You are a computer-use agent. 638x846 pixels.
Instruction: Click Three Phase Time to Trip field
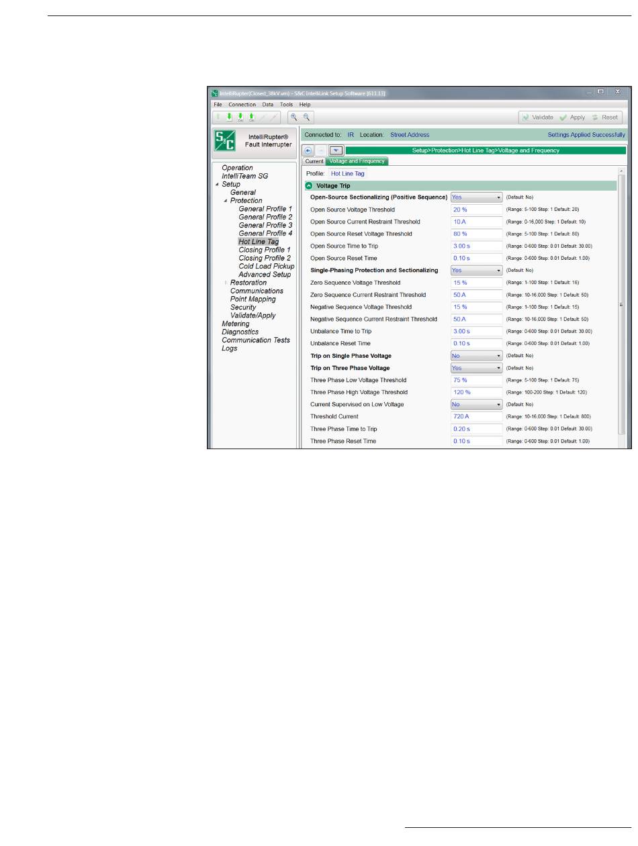(x=476, y=428)
